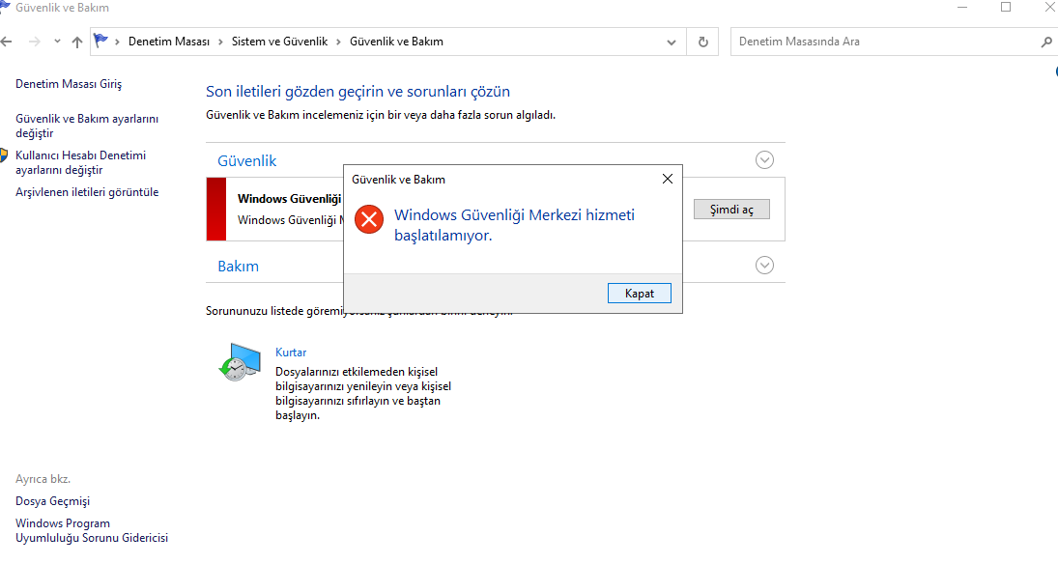Viewport: 1058px width, 564px height.
Task: Click the search magnifier icon
Action: click(x=1046, y=42)
